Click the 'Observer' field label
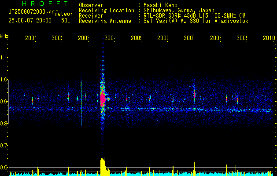Image resolution: width=277 pixels, height=176 pixels. click(x=91, y=5)
